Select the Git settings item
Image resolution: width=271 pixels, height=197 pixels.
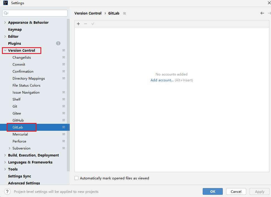click(15, 106)
